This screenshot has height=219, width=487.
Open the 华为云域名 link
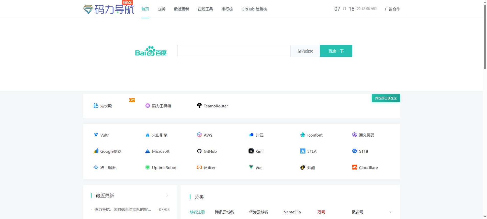point(259,212)
